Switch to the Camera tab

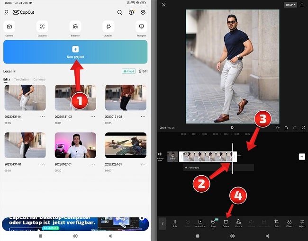(39, 80)
